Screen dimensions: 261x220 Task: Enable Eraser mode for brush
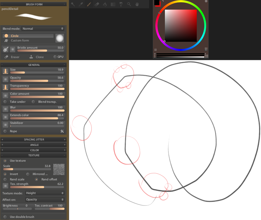(12, 57)
